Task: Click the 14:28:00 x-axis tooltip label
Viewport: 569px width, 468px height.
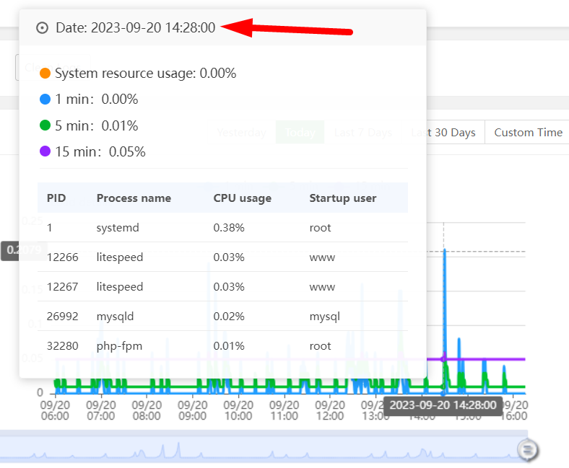Action: (x=443, y=405)
